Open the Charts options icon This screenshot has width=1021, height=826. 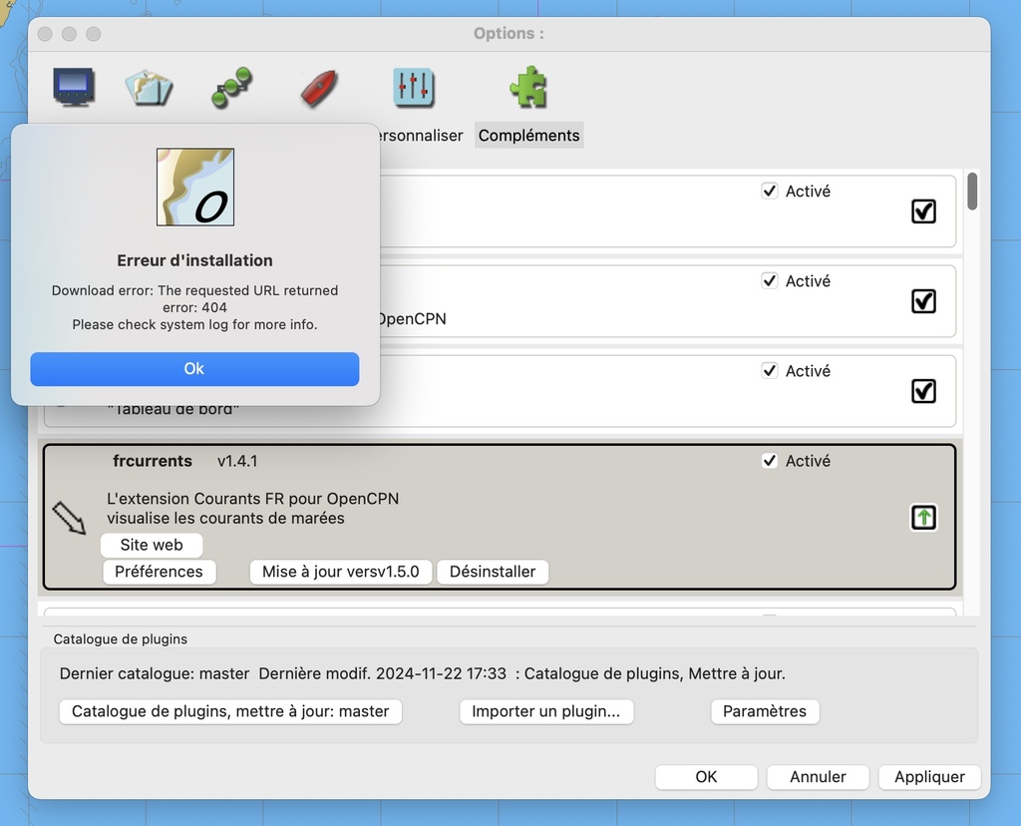(x=149, y=88)
